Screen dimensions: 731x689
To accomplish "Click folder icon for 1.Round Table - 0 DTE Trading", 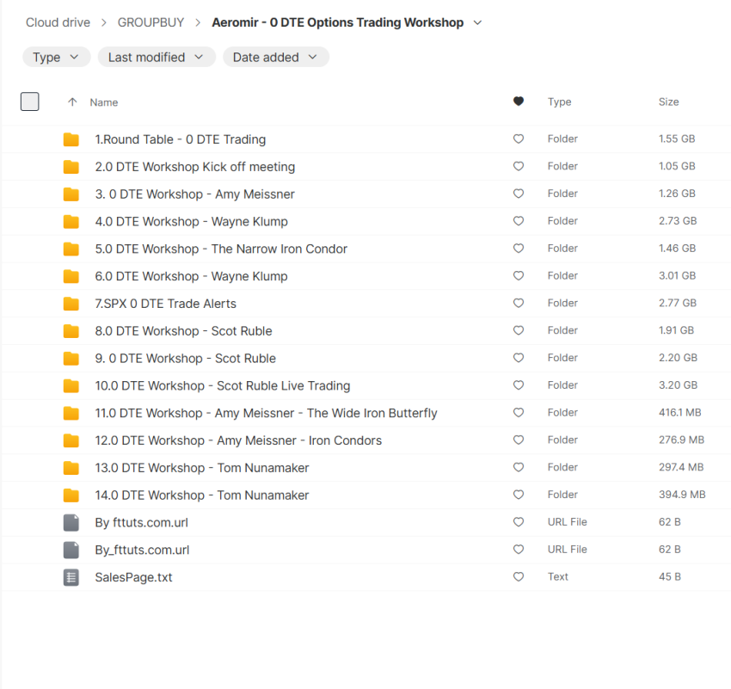I will (71, 139).
